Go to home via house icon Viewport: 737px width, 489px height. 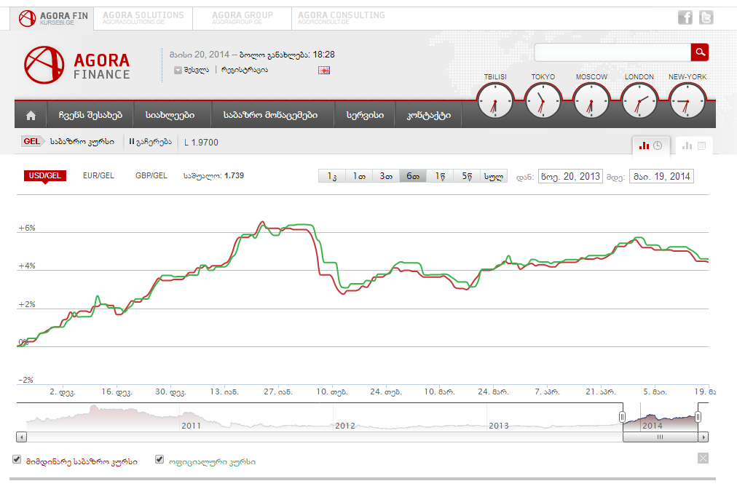click(31, 115)
